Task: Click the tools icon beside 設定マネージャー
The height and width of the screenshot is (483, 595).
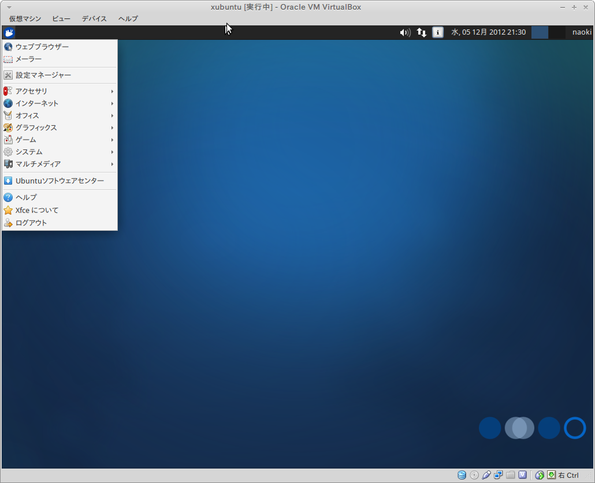Action: (x=8, y=75)
